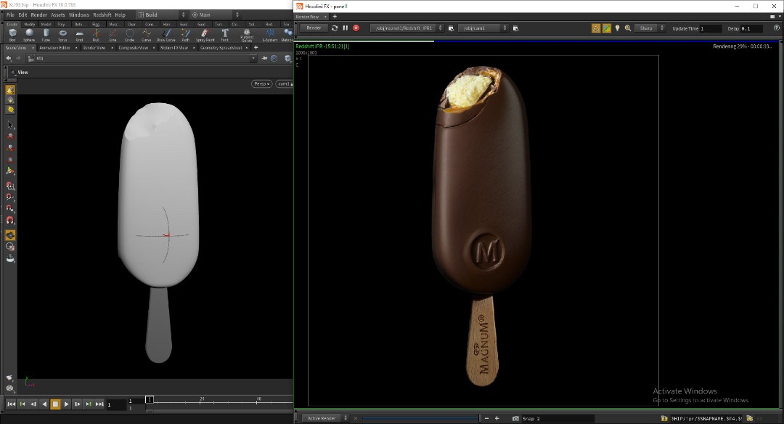Click the Delay input field
The image size is (784, 424).
(752, 28)
